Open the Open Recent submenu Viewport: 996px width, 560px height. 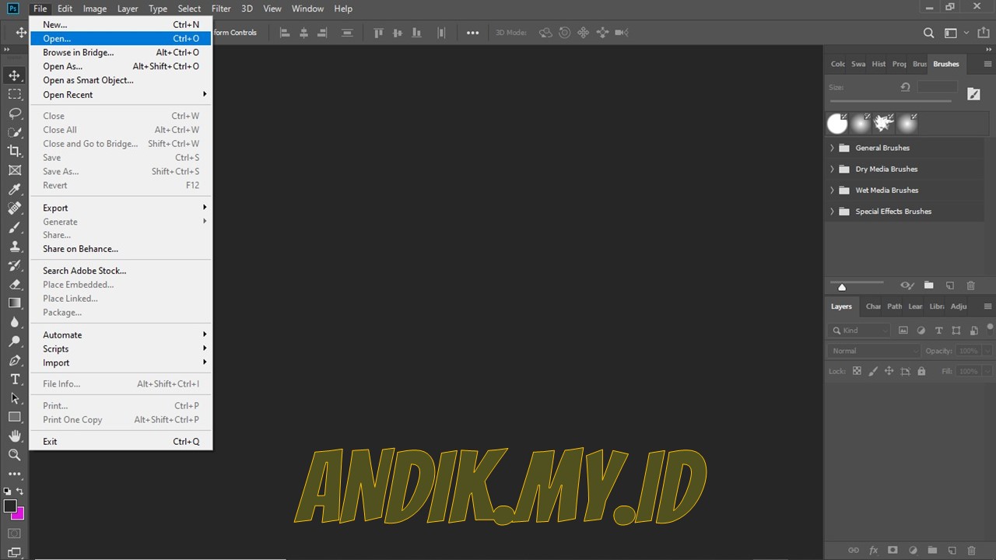[121, 95]
